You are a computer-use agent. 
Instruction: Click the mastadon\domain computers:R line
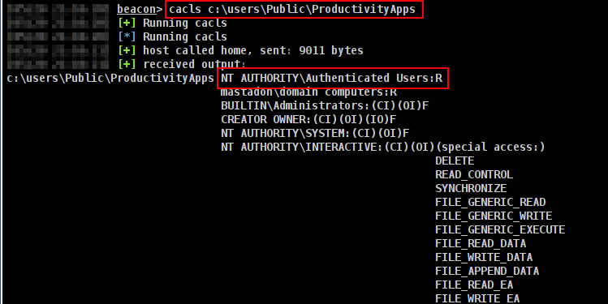[308, 92]
